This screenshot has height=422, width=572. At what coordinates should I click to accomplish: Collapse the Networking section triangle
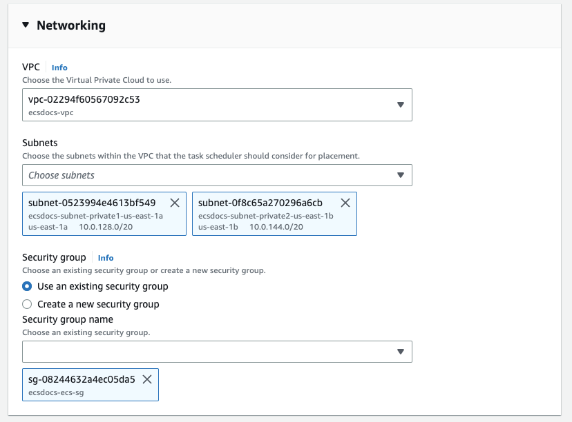click(26, 26)
